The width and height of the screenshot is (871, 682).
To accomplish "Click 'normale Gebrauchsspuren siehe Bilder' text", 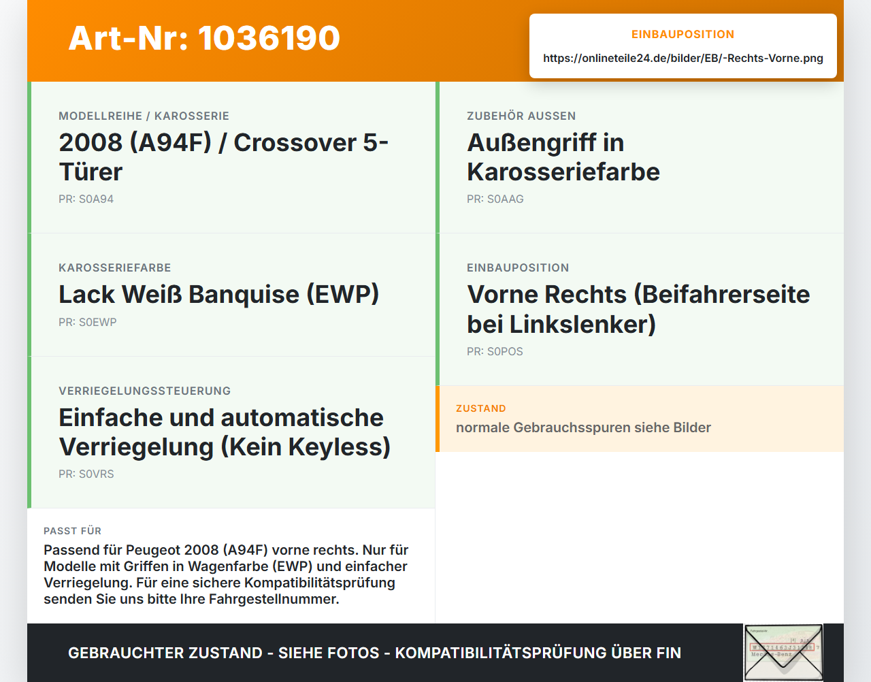I will (x=583, y=427).
